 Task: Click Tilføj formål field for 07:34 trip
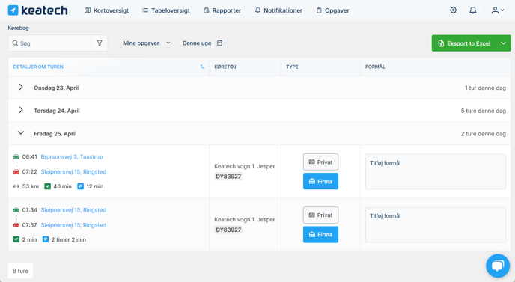point(436,225)
